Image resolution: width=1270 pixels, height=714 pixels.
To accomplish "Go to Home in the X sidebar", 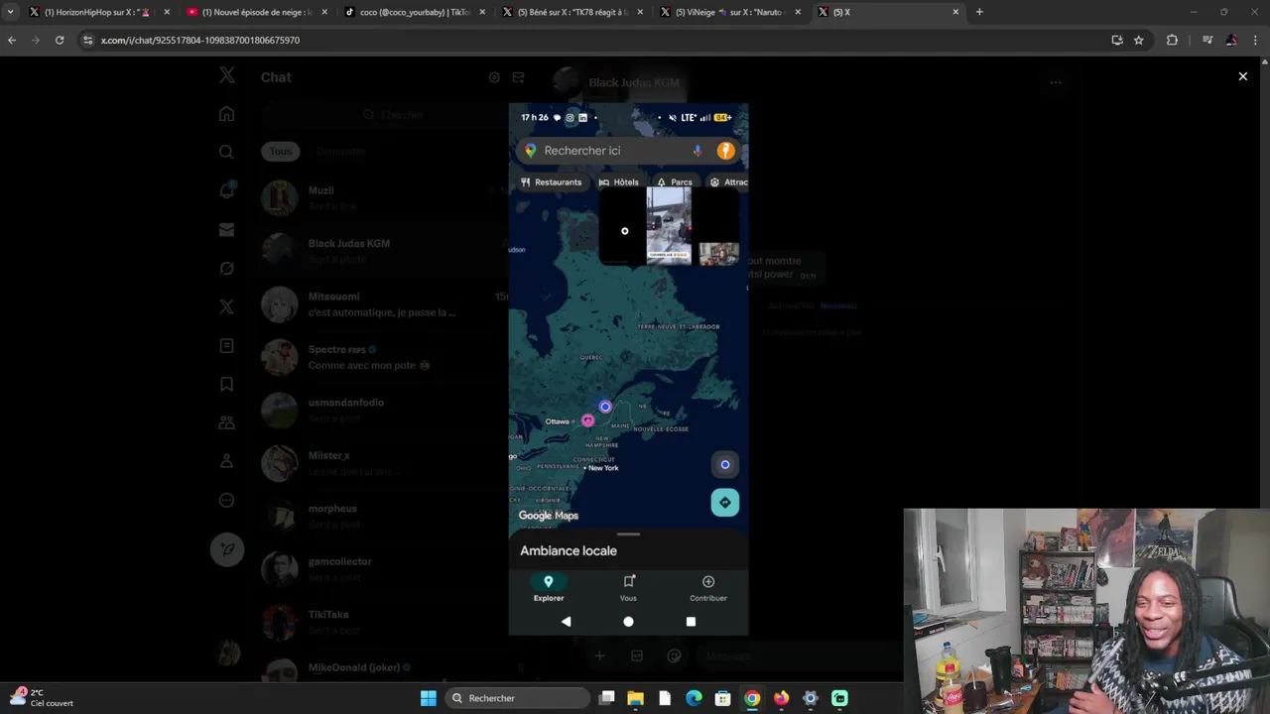I will coord(226,114).
